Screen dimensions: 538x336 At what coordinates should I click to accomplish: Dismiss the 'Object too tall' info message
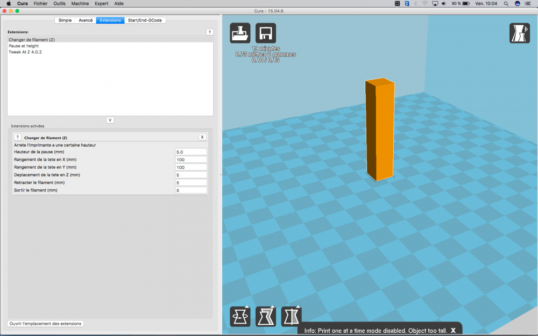(x=453, y=331)
